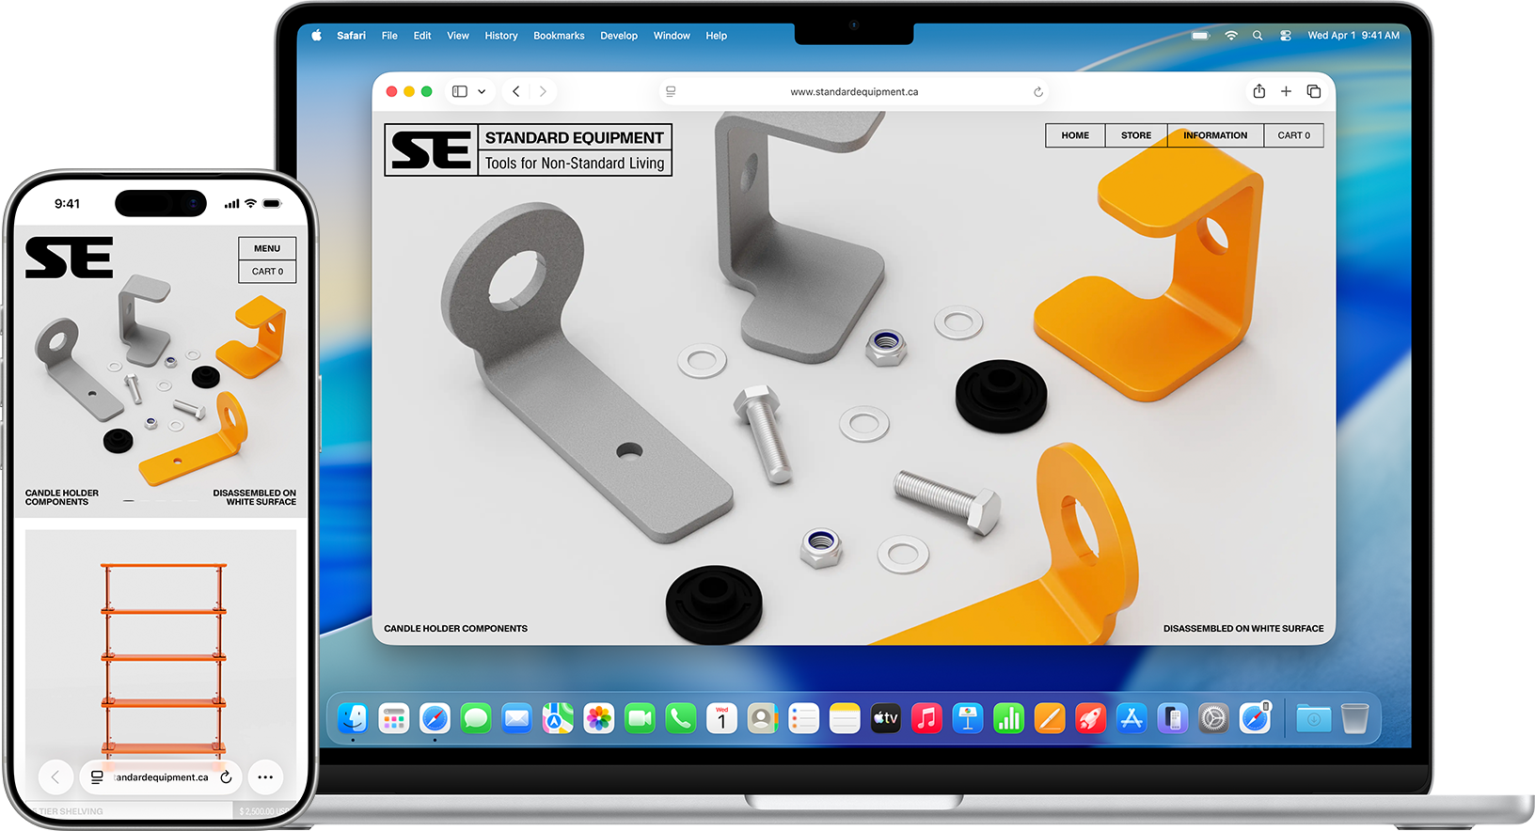Open the File menu
Image resolution: width=1535 pixels, height=831 pixels.
389,36
